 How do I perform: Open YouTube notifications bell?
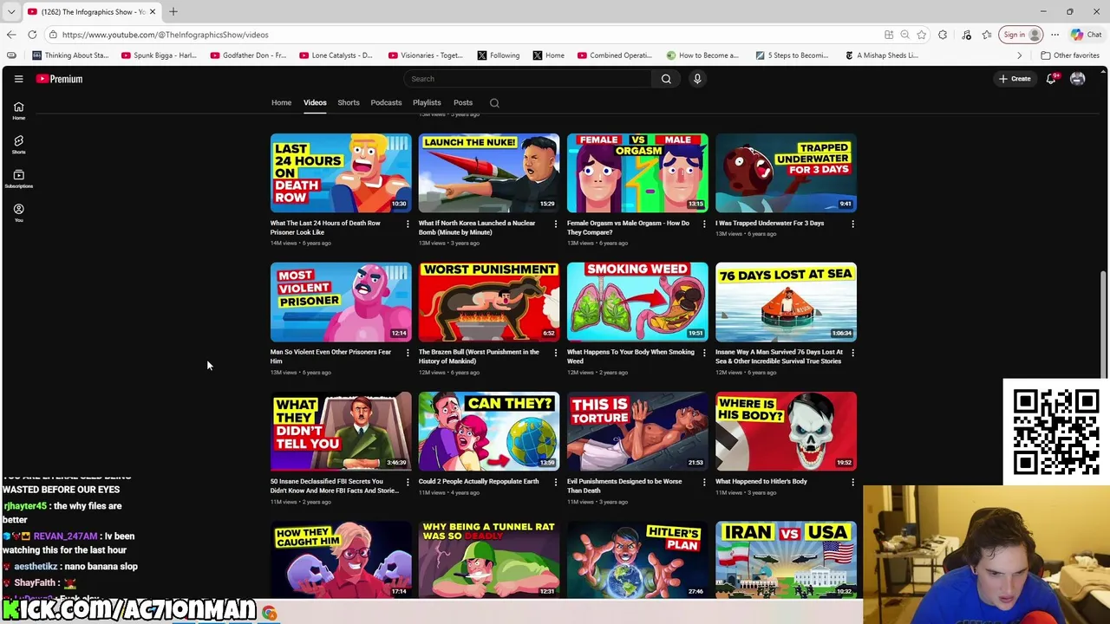click(x=1051, y=79)
